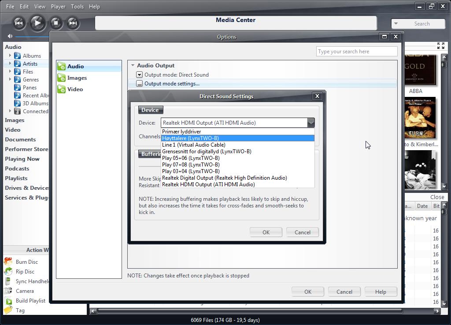The image size is (451, 325).
Task: Expand the Genres tree node
Action: [x=10, y=79]
